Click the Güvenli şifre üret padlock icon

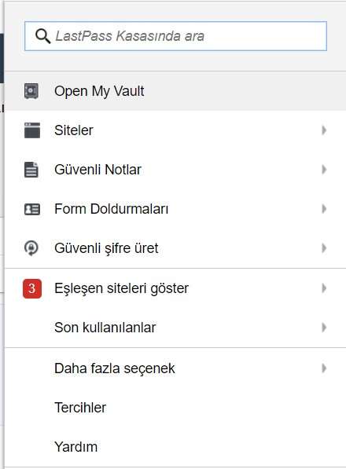pyautogui.click(x=31, y=248)
